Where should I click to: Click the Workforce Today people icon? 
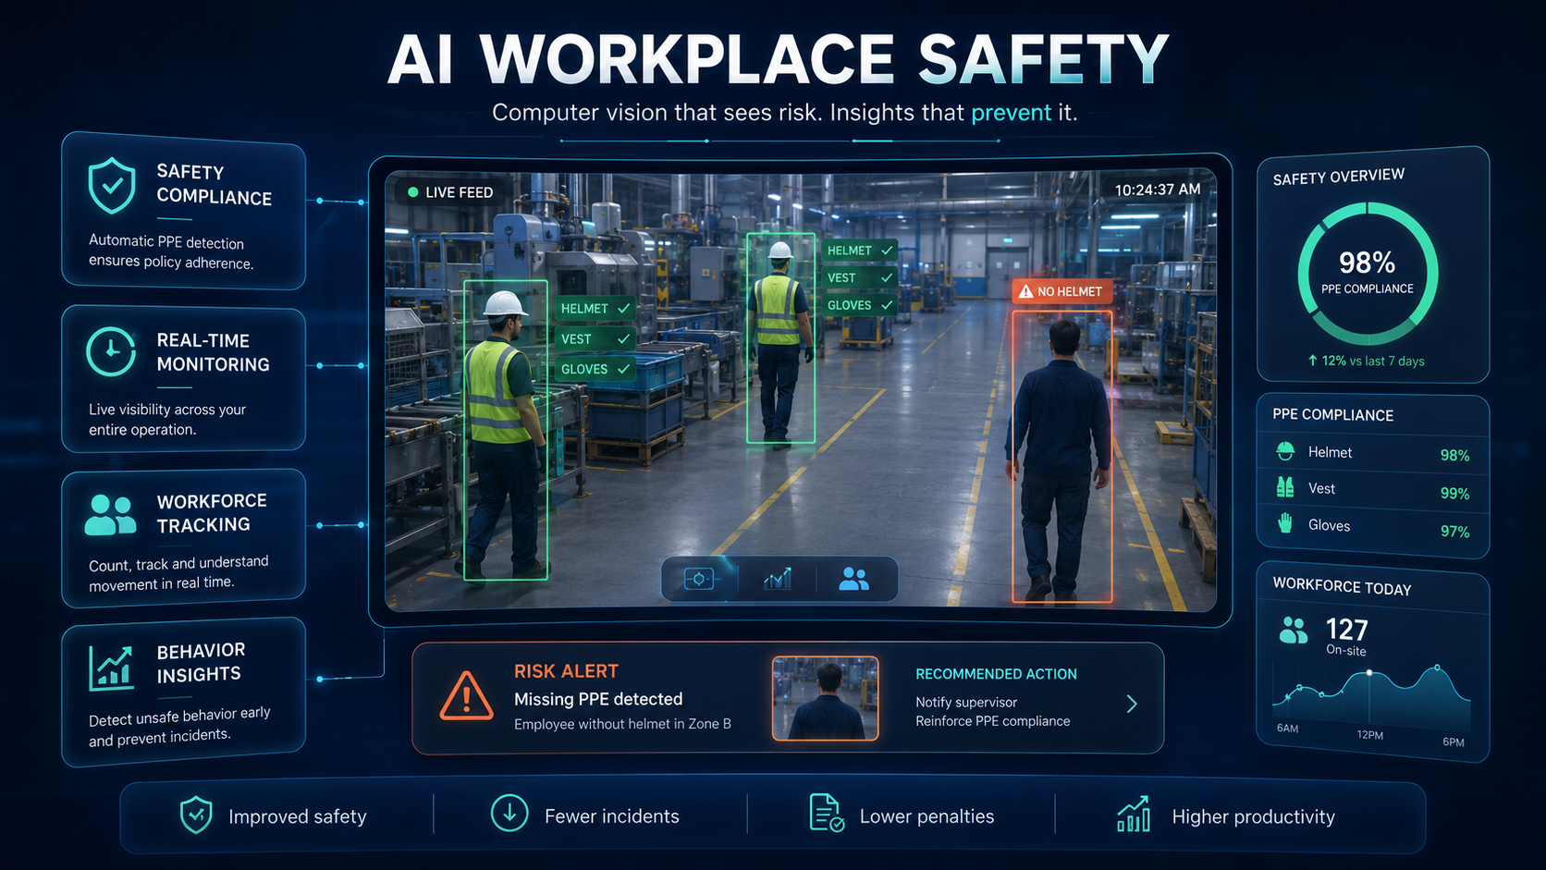pos(1294,631)
